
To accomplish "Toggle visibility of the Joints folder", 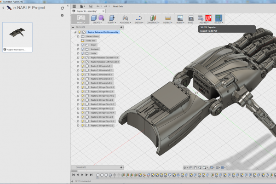I will tap(83, 53).
